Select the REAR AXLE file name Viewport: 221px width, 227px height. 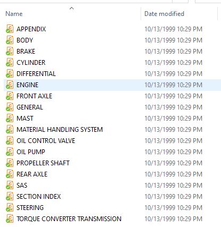tap(32, 174)
